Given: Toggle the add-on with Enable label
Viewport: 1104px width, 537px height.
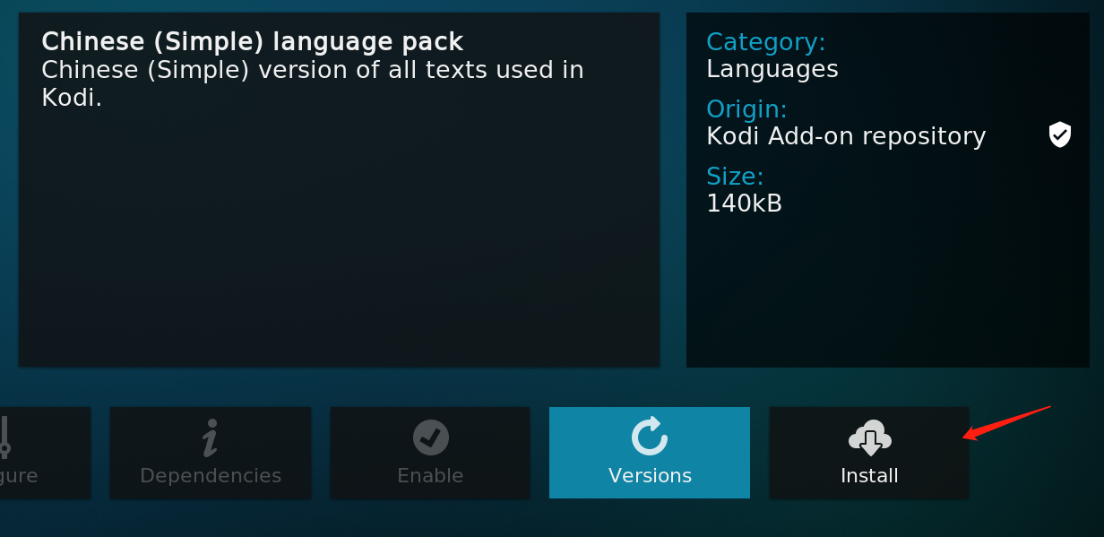Looking at the screenshot, I should [x=430, y=475].
